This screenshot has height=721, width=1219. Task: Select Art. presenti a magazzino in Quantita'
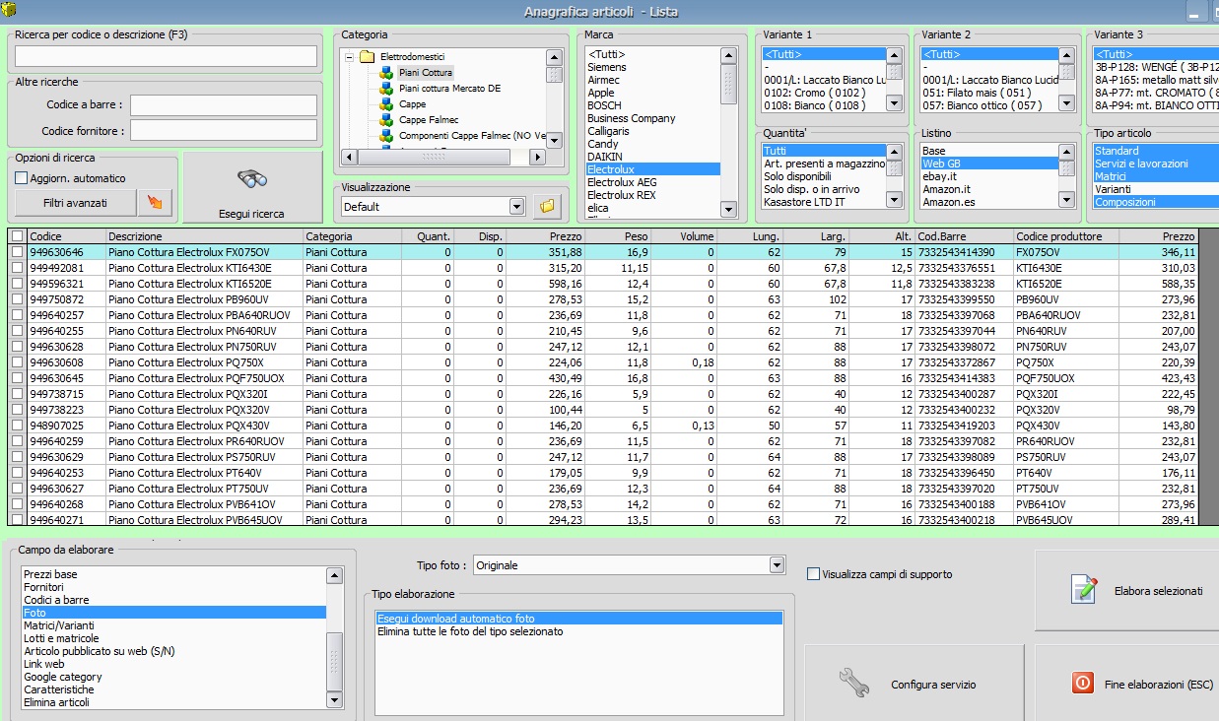(x=824, y=164)
